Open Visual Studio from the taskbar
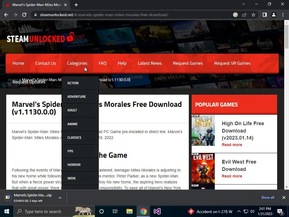Screen dimensions: 289x217 (157, 211)
